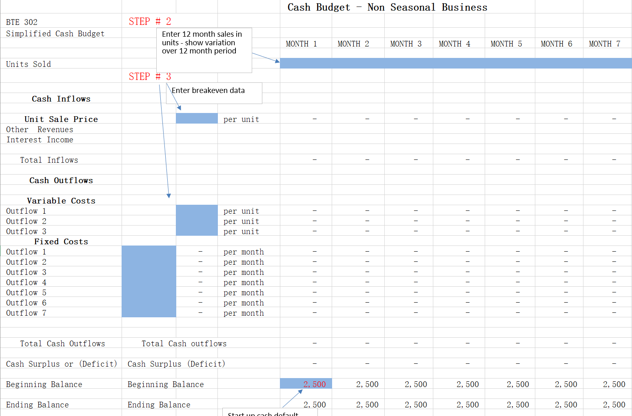Click the 'Start up cash default' callout

click(269, 413)
